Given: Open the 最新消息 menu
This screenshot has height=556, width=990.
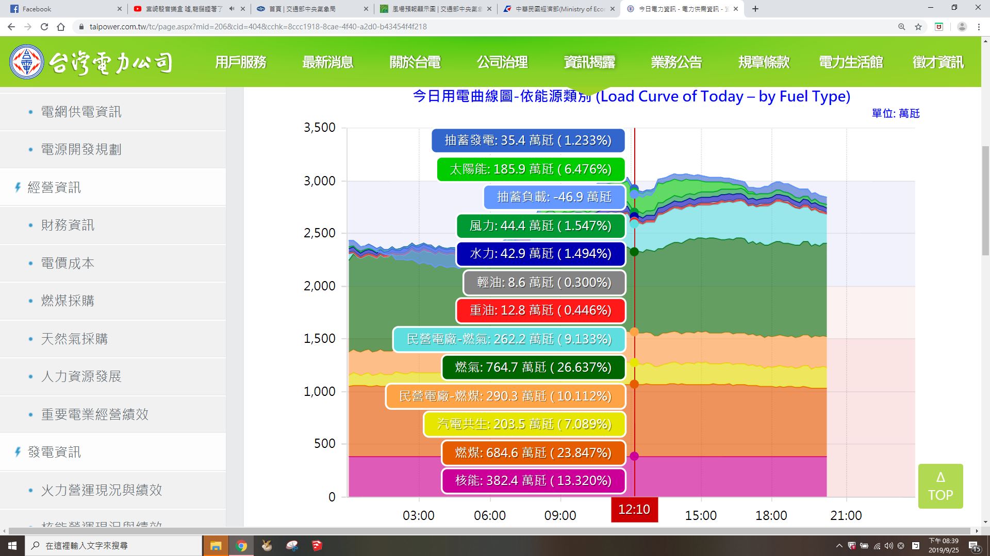Looking at the screenshot, I should tap(328, 62).
